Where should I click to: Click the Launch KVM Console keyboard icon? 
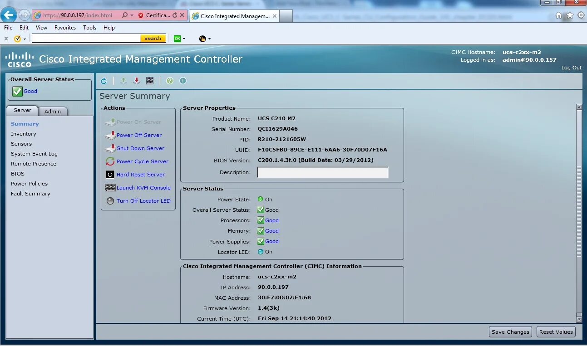[x=110, y=188]
